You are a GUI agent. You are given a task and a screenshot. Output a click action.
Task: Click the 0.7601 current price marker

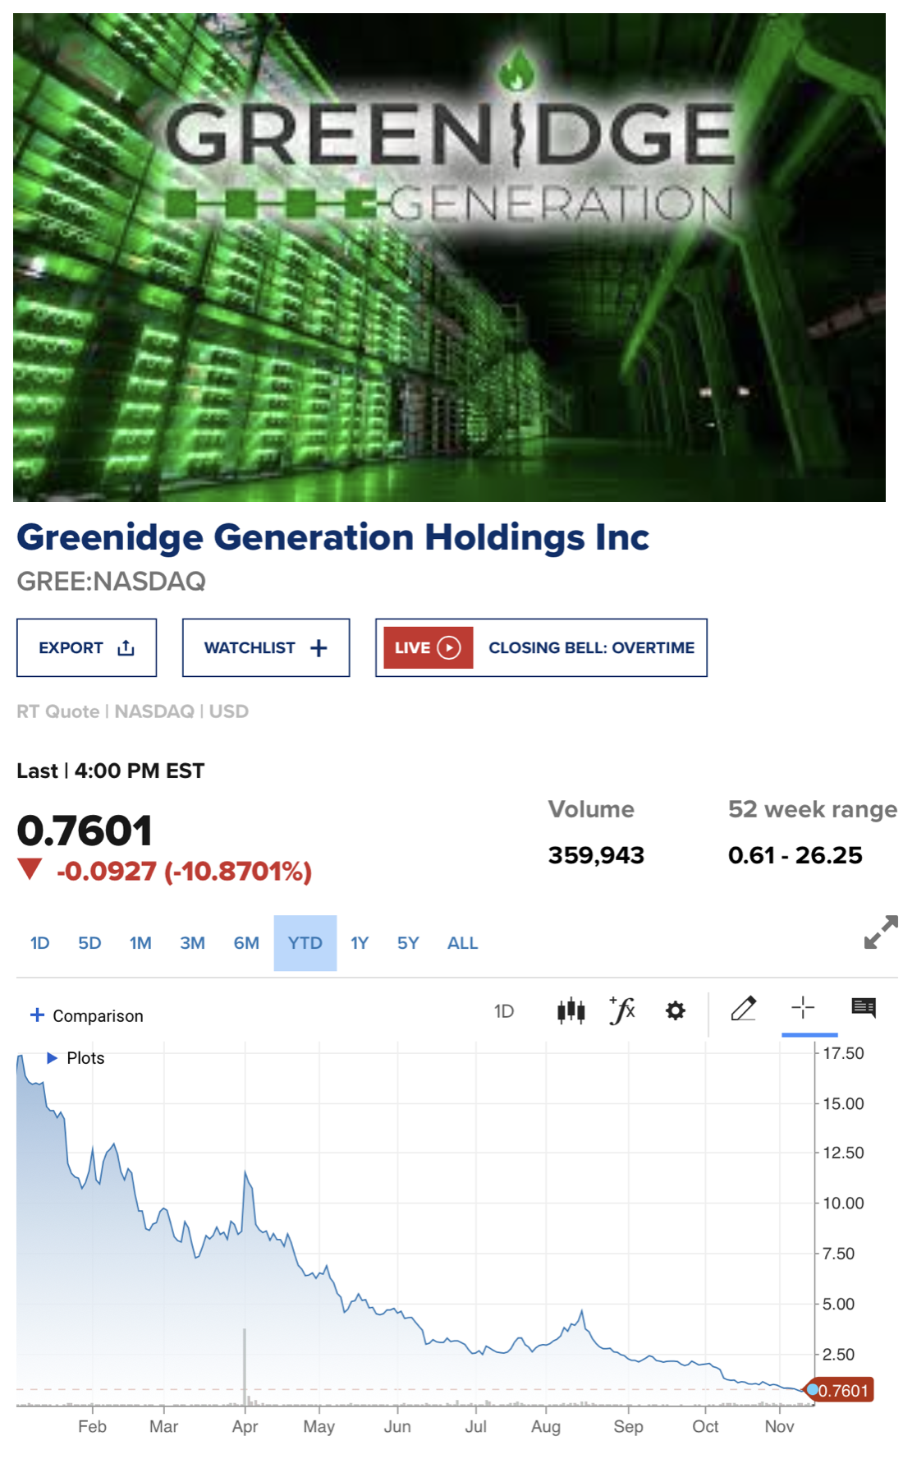click(x=842, y=1391)
